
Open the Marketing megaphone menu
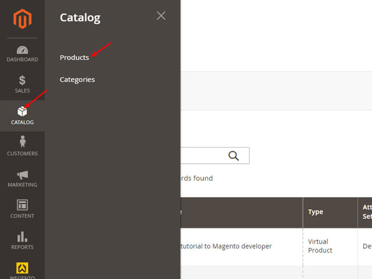[x=22, y=178]
